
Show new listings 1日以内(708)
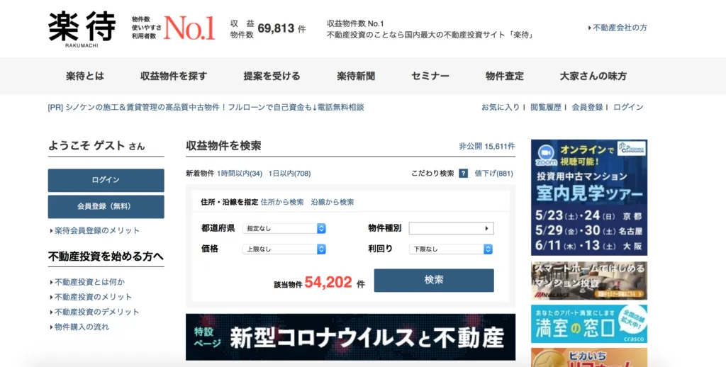pyautogui.click(x=289, y=174)
